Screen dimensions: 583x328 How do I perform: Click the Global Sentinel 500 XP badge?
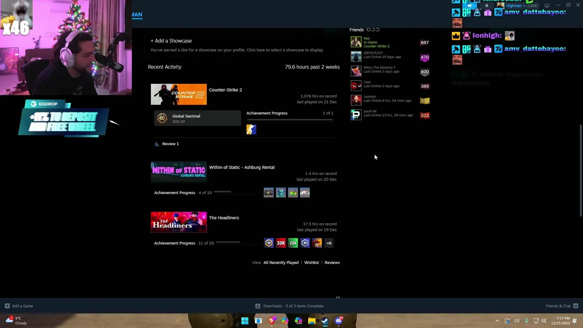[x=197, y=118]
